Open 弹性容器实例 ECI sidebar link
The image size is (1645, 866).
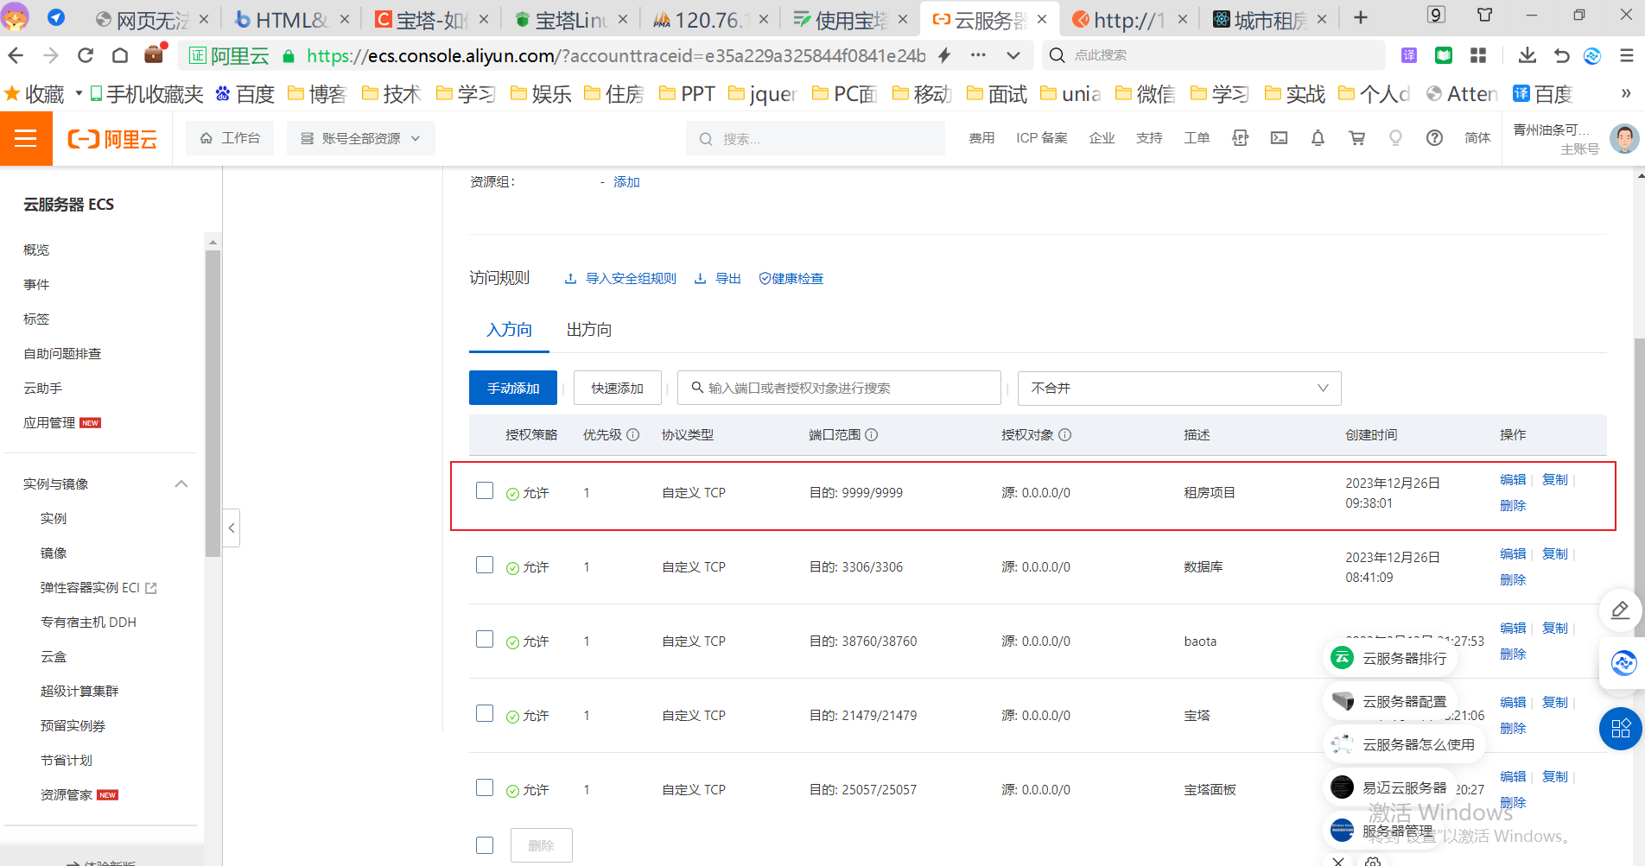98,587
